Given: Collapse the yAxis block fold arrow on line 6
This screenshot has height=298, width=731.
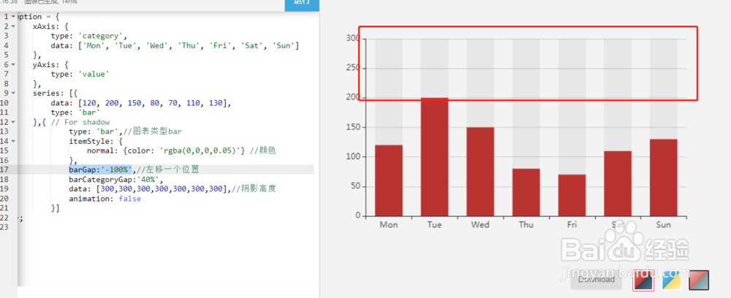Looking at the screenshot, I should [13, 64].
